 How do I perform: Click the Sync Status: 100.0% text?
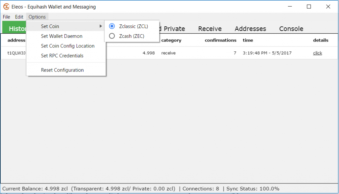tap(253, 189)
